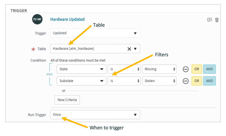
Task: Change the State row 'is' operator
Action: [x=124, y=69]
